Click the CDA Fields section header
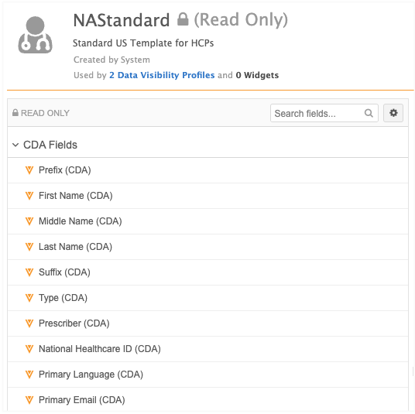 click(x=207, y=145)
